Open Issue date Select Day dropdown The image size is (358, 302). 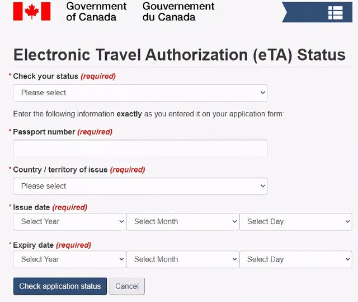pyautogui.click(x=295, y=222)
